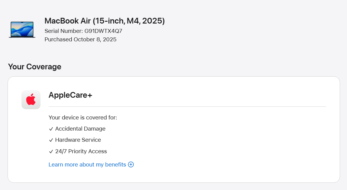Click the word benefits in the blue link
This screenshot has width=347, height=190.
tap(115, 165)
